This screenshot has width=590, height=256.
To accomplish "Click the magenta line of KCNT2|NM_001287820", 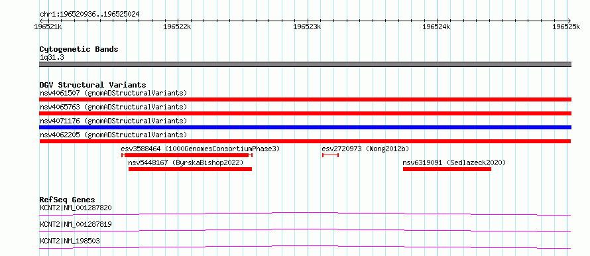I will coord(305,214).
